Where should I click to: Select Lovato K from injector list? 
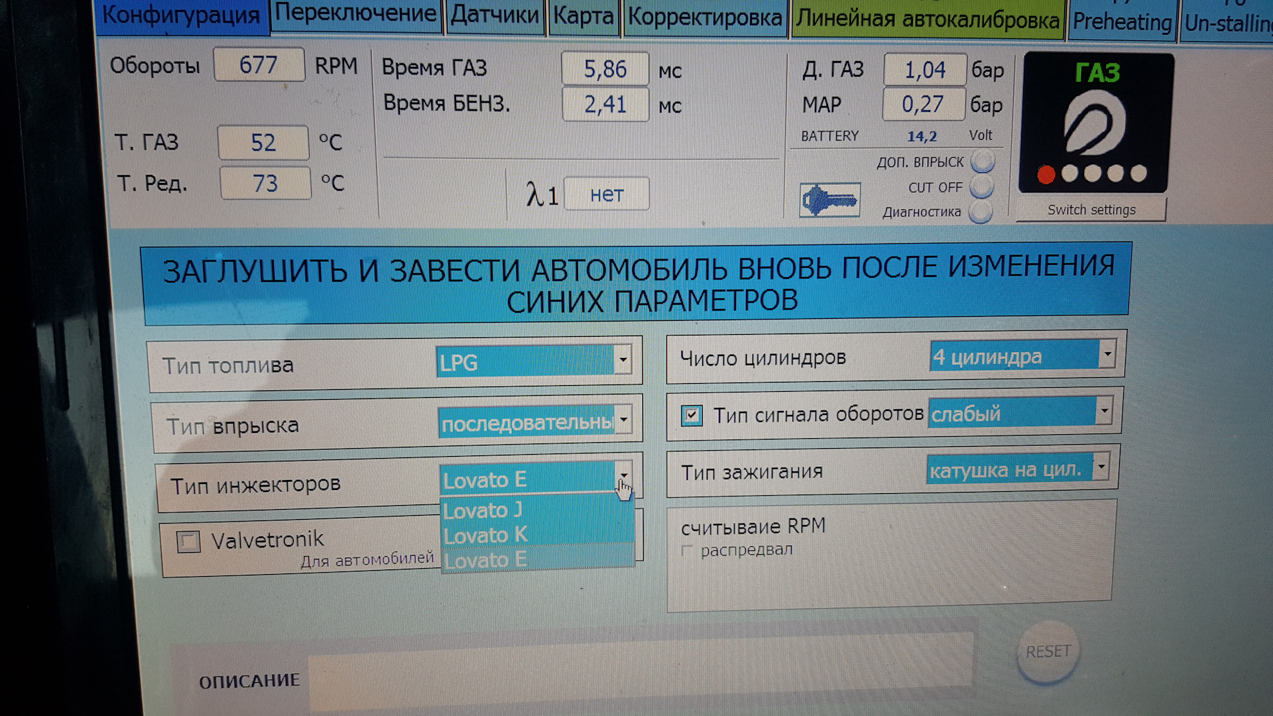click(485, 535)
